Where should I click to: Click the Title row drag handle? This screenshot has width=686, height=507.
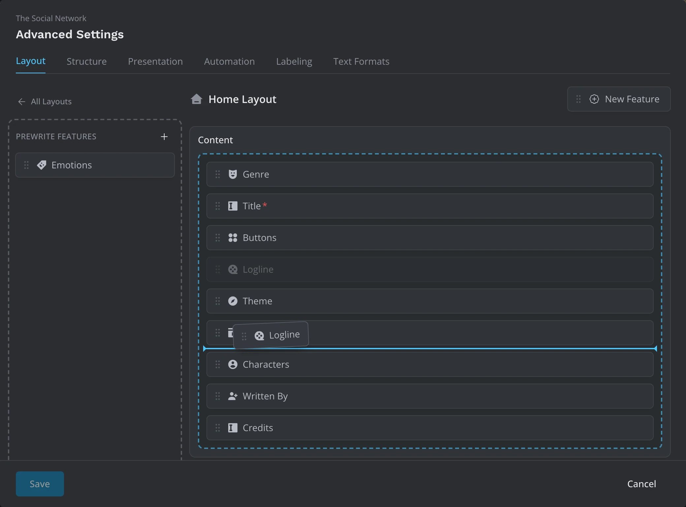(x=218, y=206)
